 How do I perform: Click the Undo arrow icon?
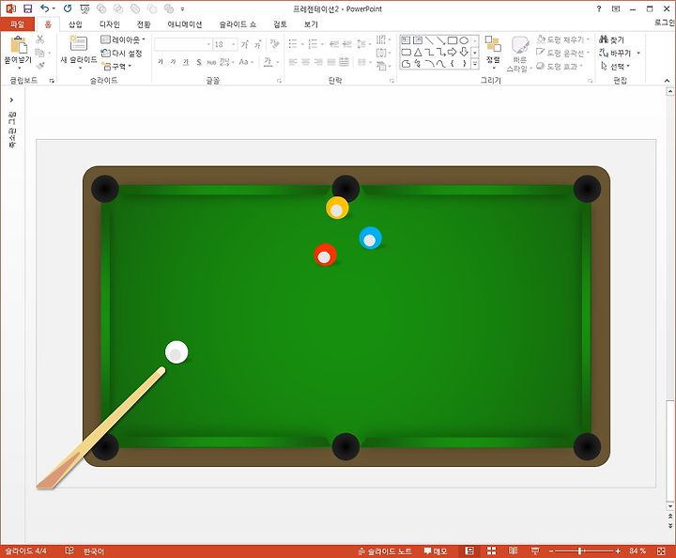tap(45, 8)
